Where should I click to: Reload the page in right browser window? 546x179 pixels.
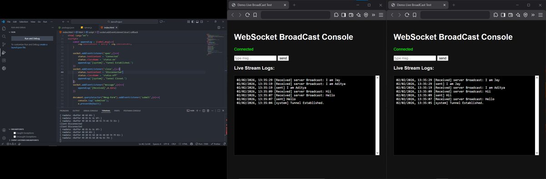tap(406, 15)
